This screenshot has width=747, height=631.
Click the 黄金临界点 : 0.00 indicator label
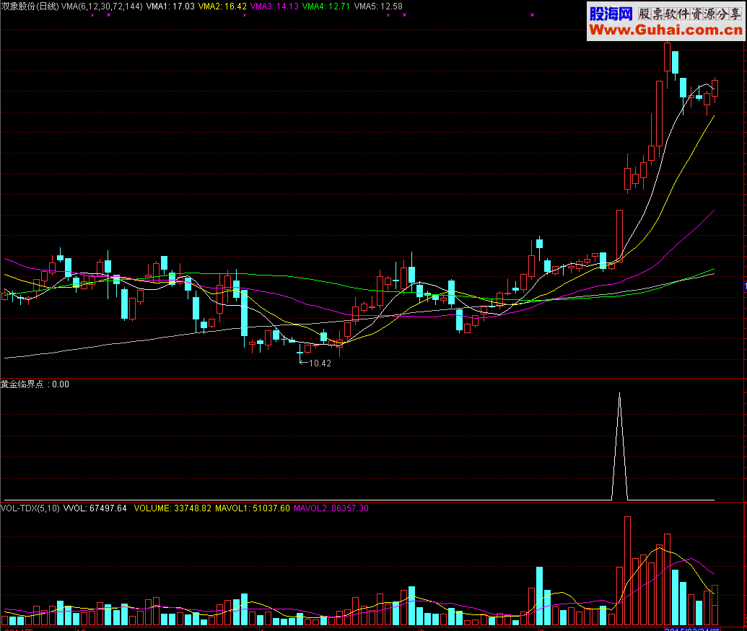(x=35, y=384)
